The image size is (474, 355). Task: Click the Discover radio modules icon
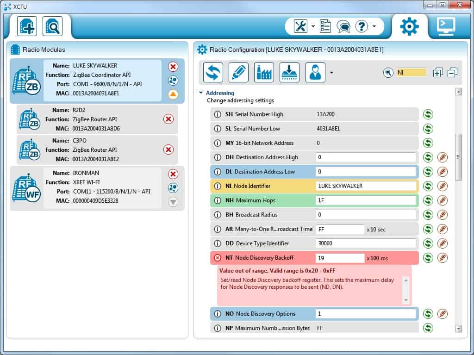[x=53, y=26]
